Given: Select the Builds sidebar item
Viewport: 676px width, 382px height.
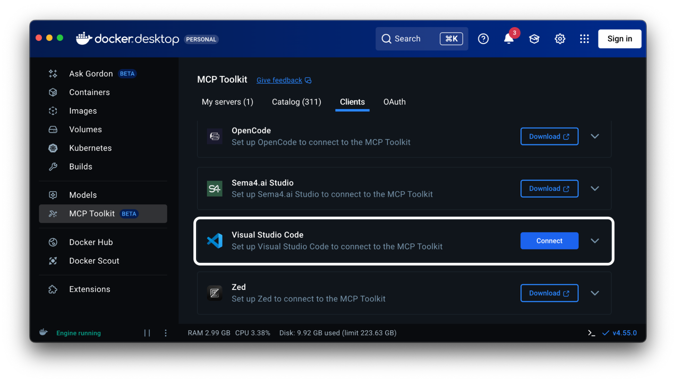Looking at the screenshot, I should click(x=80, y=166).
